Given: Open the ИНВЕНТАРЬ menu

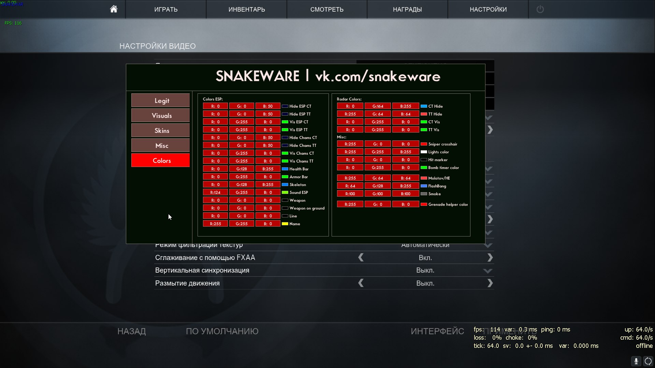Looking at the screenshot, I should 247,9.
